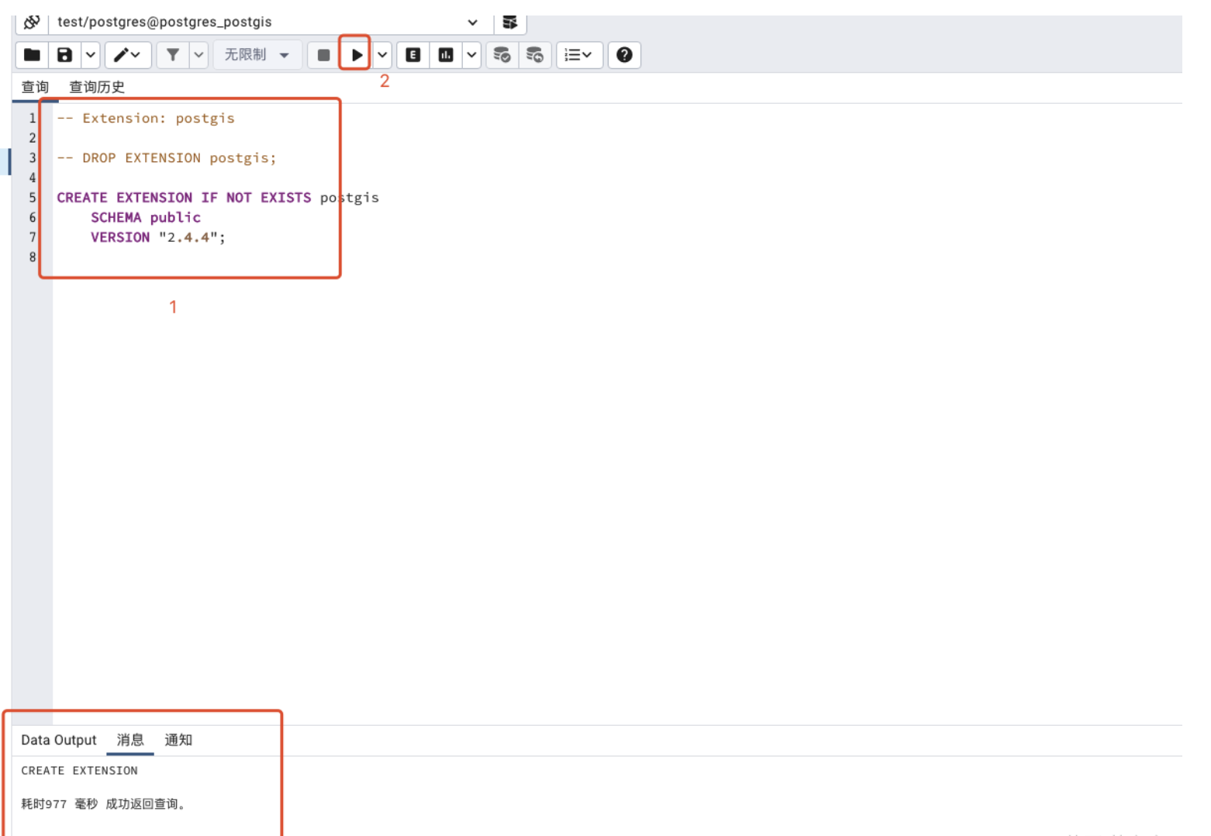
Task: Switch to the 查询 tab
Action: point(35,87)
